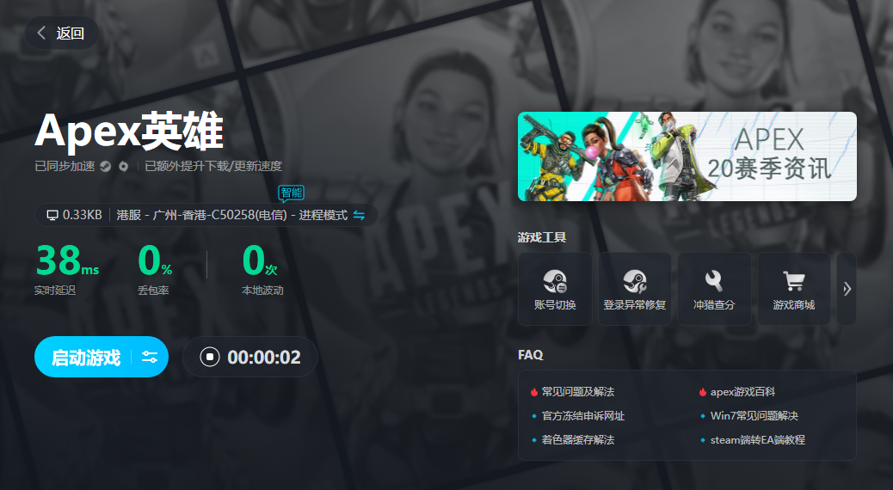Click the APEX 20赛季资讯 banner
The image size is (893, 490).
point(687,156)
